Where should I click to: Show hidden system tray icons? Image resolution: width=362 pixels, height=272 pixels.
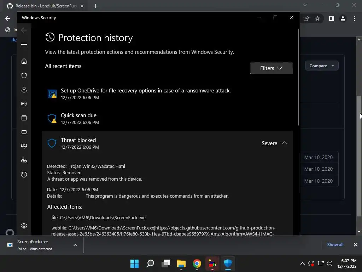click(303, 263)
